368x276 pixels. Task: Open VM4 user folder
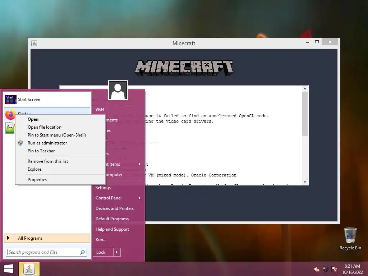[100, 110]
